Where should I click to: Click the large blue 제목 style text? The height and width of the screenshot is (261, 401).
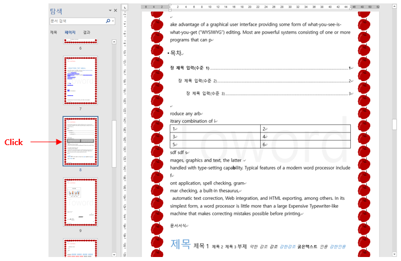(180, 244)
